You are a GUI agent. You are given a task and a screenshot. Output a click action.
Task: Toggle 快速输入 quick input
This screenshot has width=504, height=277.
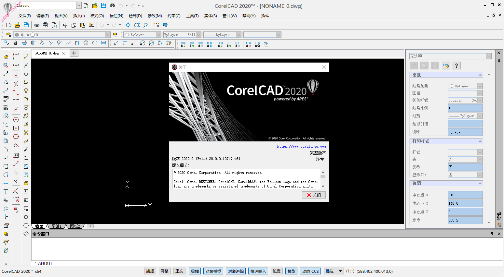(258, 271)
